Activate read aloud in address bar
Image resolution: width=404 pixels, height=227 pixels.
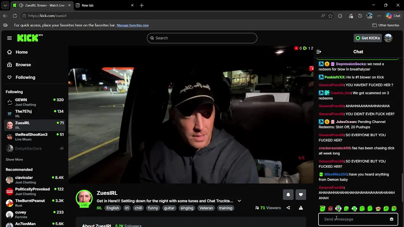coord(323,16)
